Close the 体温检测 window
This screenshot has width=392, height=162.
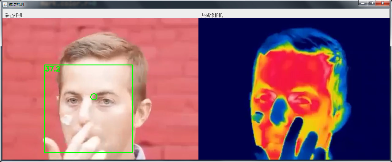pos(383,3)
